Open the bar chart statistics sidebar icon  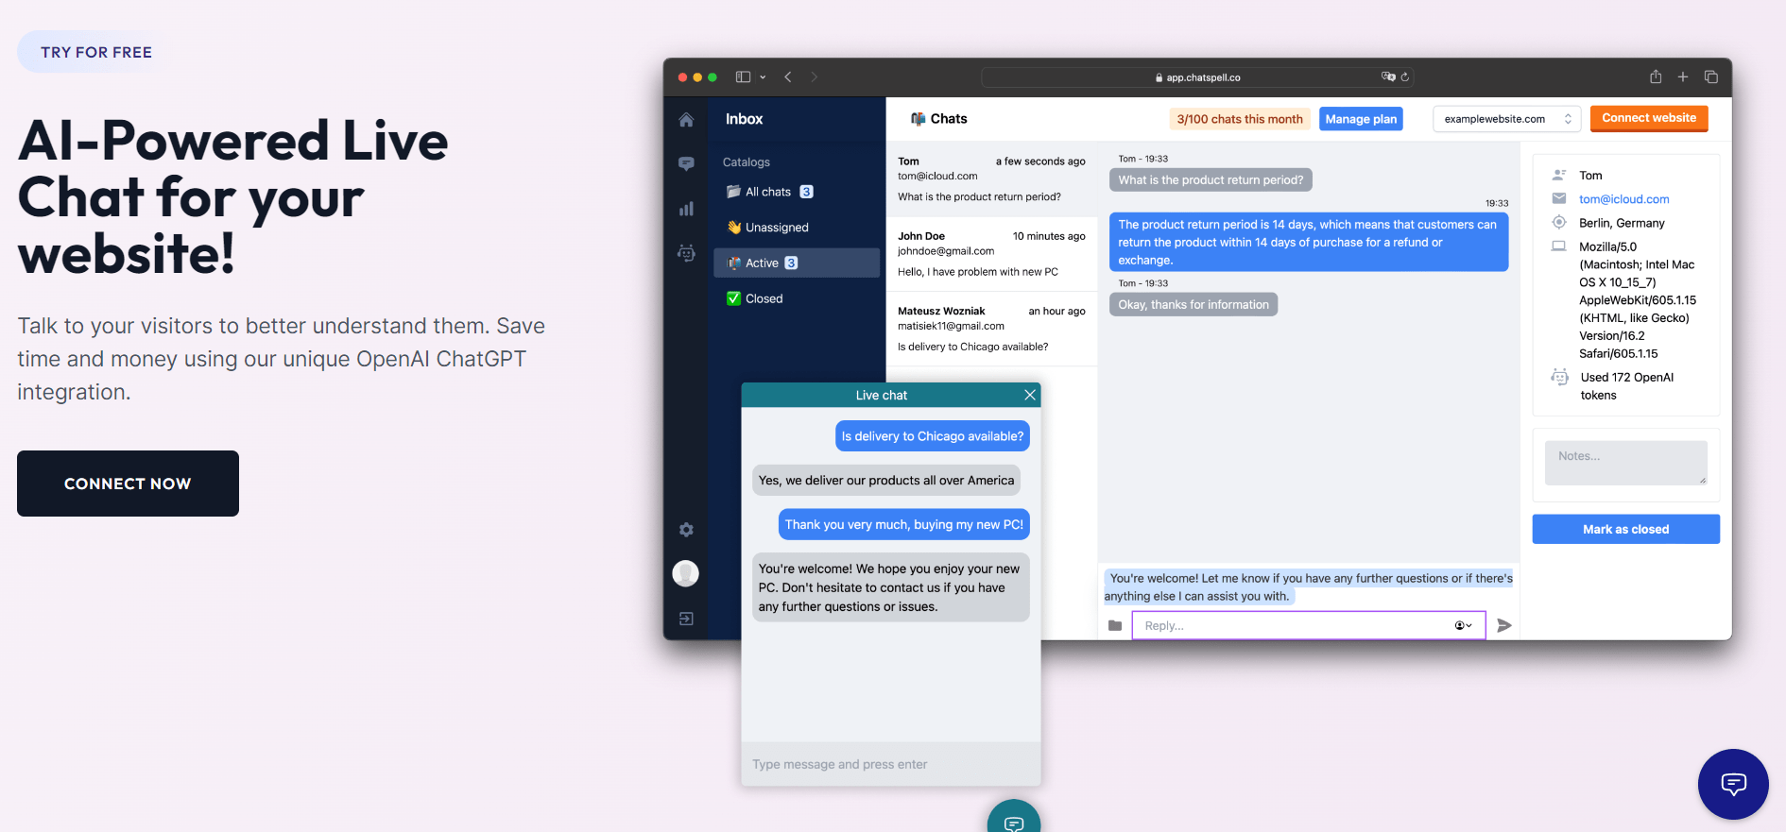click(x=686, y=209)
